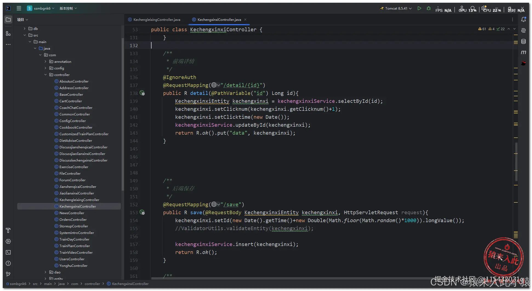This screenshot has height=291, width=532.
Task: Click the typo count 22 indicator
Action: (x=500, y=29)
